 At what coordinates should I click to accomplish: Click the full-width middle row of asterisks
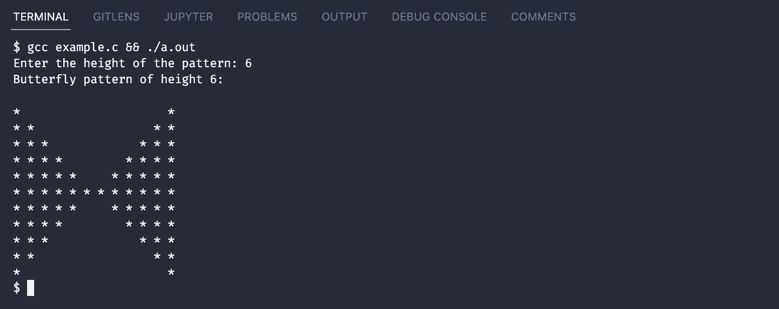[94, 192]
